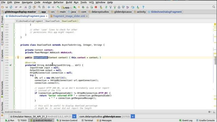The width and height of the screenshot is (217, 122).
Task: Click the Find magnifier toolbar icon
Action: (39, 7)
